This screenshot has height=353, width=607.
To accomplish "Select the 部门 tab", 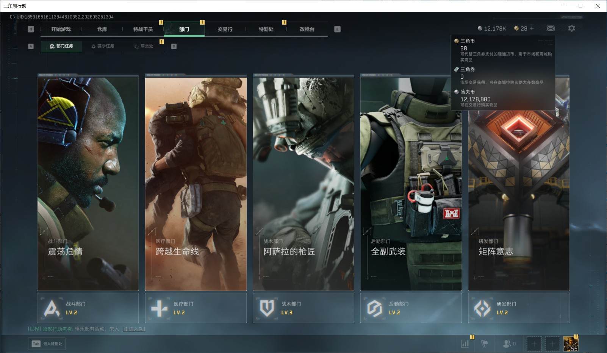I will click(184, 29).
